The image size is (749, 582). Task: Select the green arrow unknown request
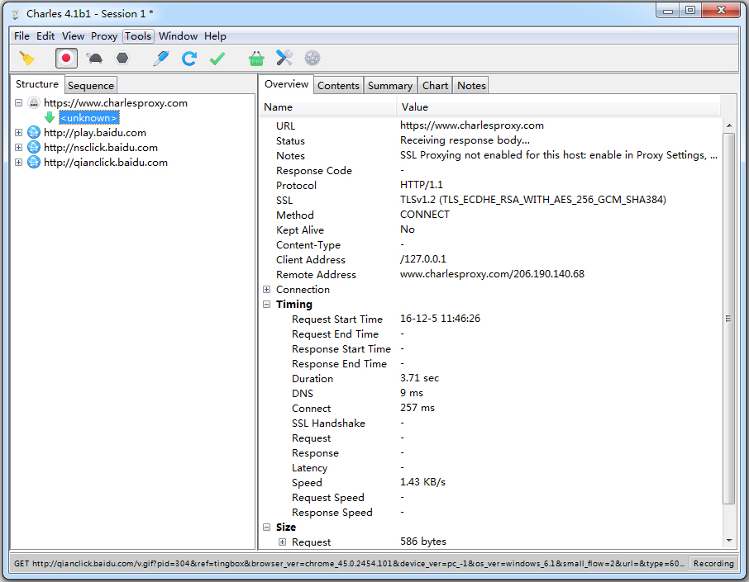(x=88, y=118)
